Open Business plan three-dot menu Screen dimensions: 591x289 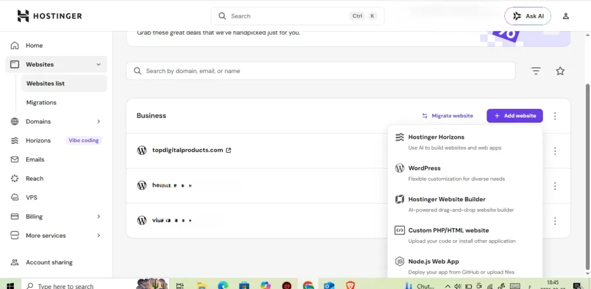point(555,116)
